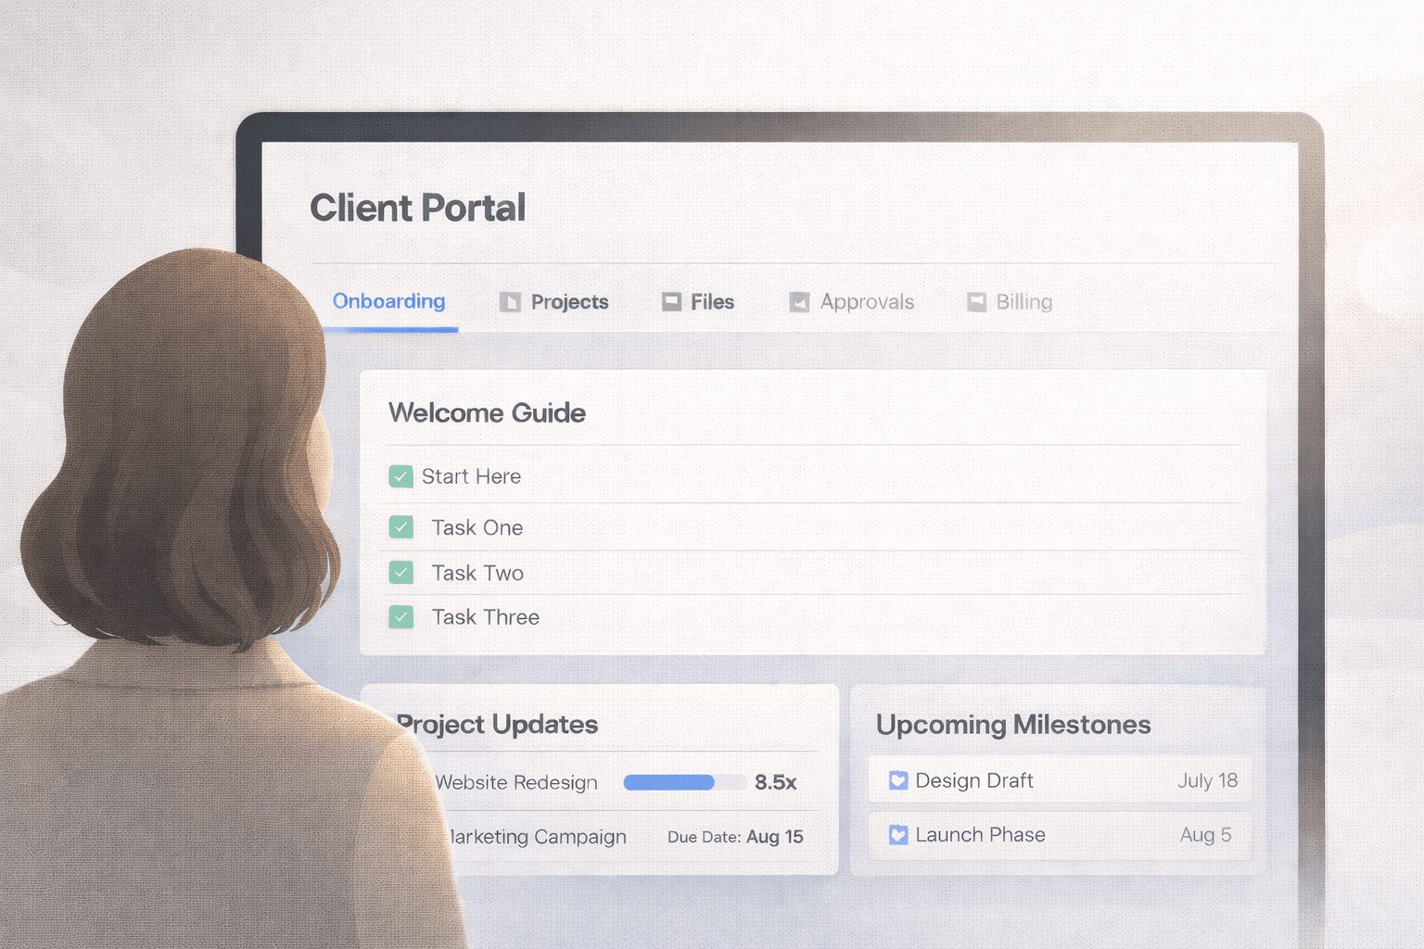Image resolution: width=1424 pixels, height=949 pixels.
Task: Expand the Welcome Guide section
Action: click(487, 412)
